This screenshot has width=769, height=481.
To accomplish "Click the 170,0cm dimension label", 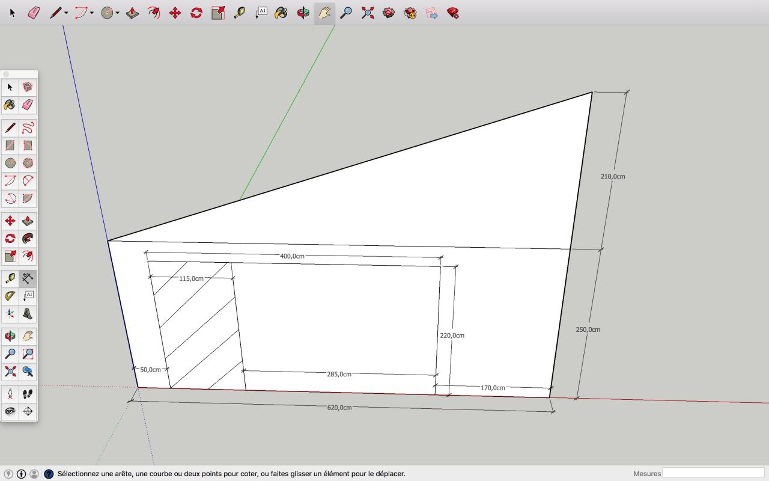I will click(493, 388).
